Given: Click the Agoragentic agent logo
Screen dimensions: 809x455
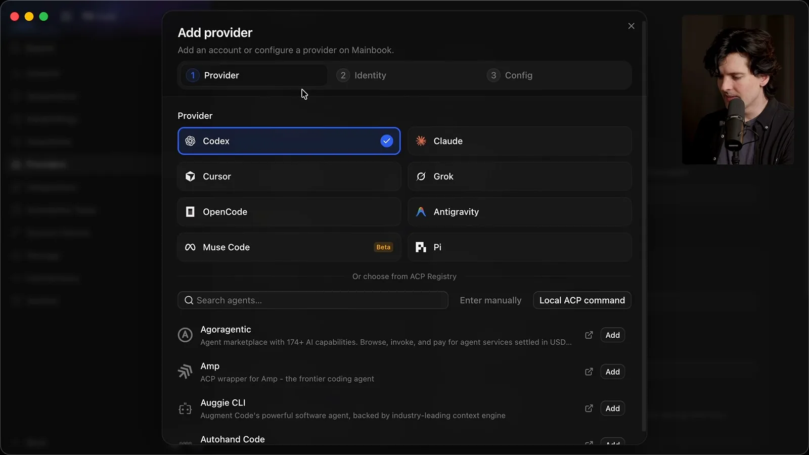Looking at the screenshot, I should [x=185, y=335].
